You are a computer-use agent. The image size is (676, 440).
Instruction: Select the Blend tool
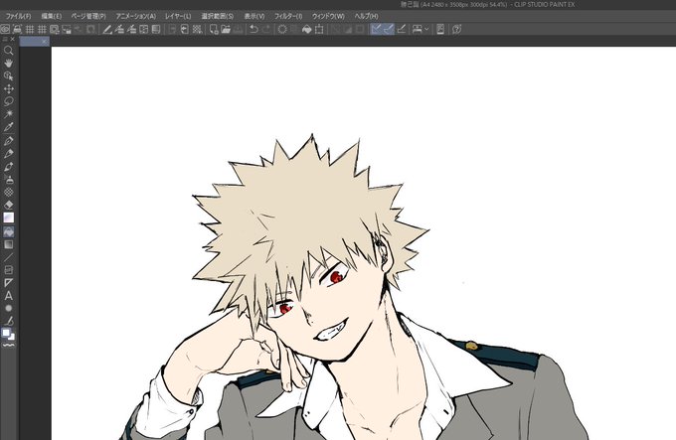tap(8, 218)
